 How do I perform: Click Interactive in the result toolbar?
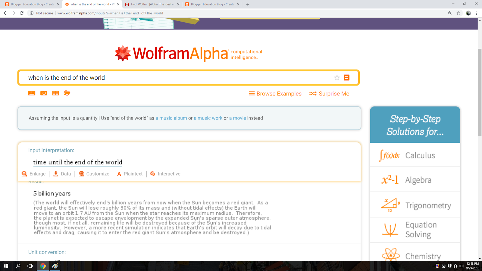click(x=165, y=174)
